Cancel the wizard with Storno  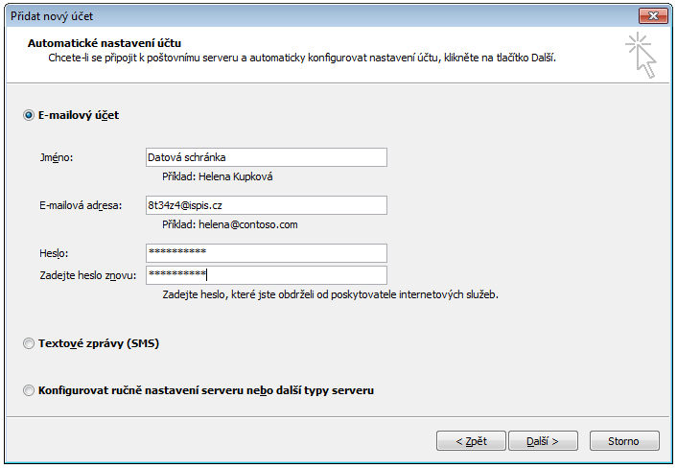tap(622, 441)
